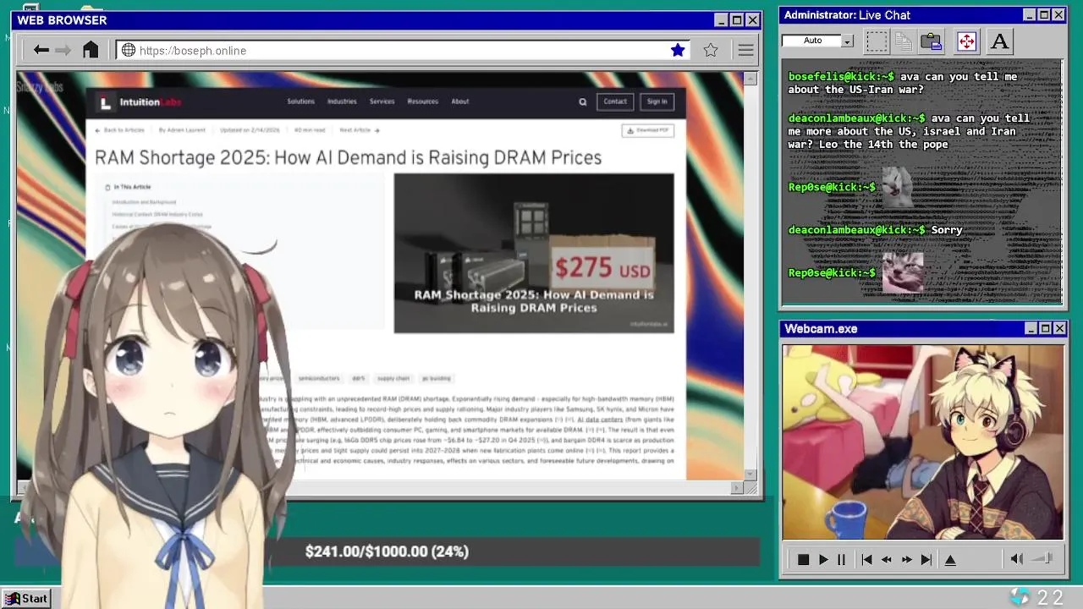
Task: Click the donation progress bar $241.00/$1000.00
Action: tap(387, 551)
